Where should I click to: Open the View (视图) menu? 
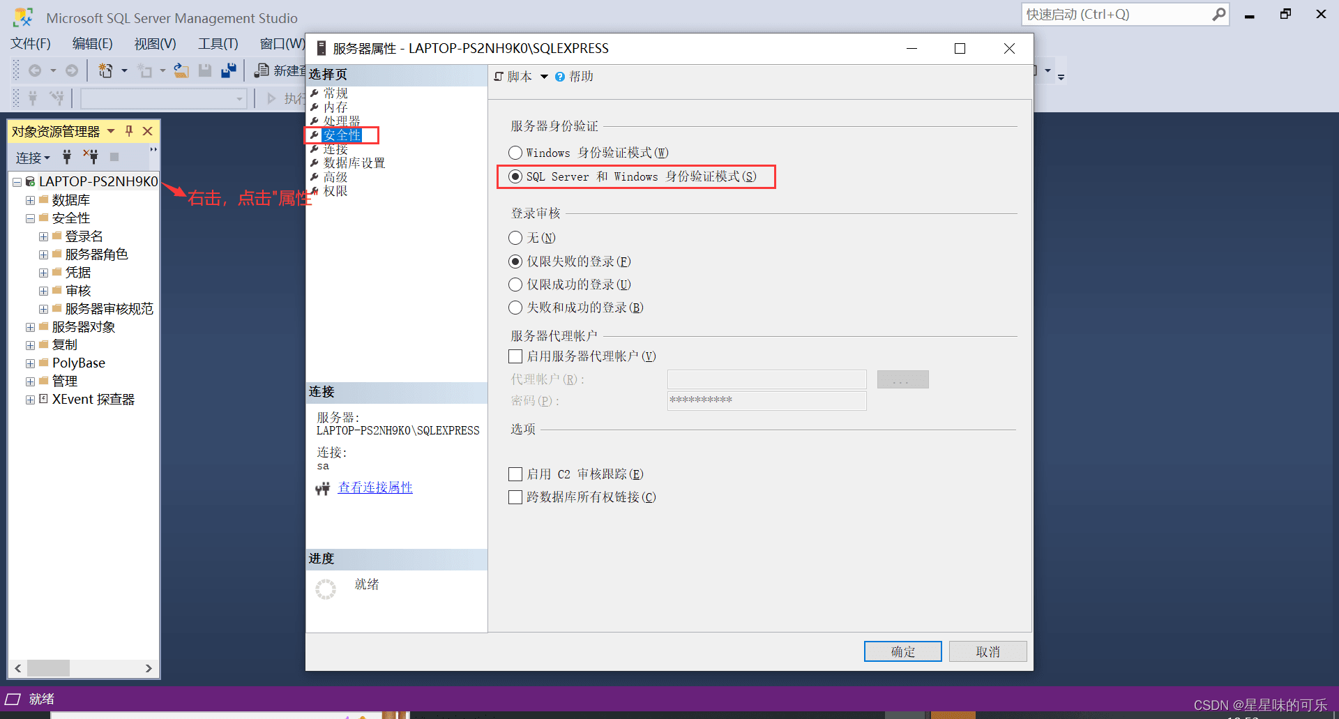155,44
